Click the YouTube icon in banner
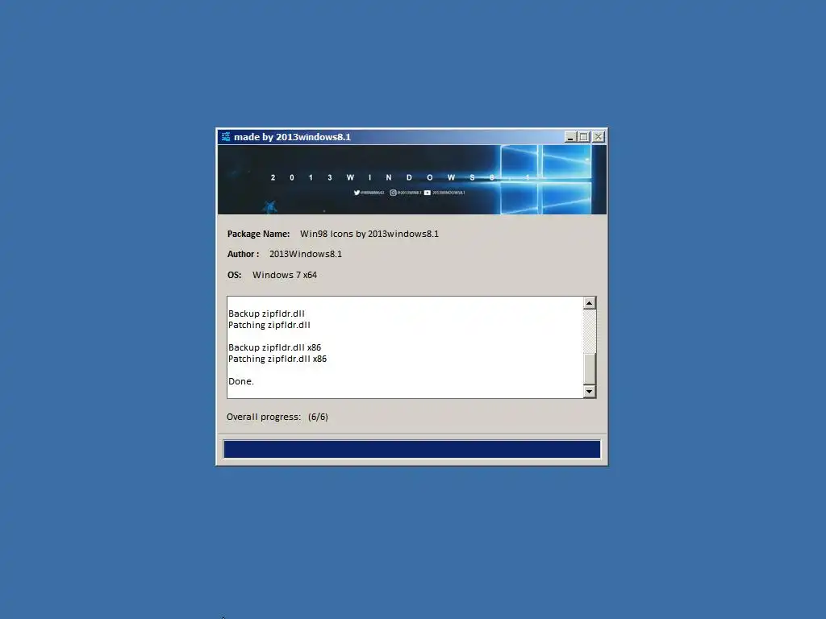826x619 pixels. point(428,193)
